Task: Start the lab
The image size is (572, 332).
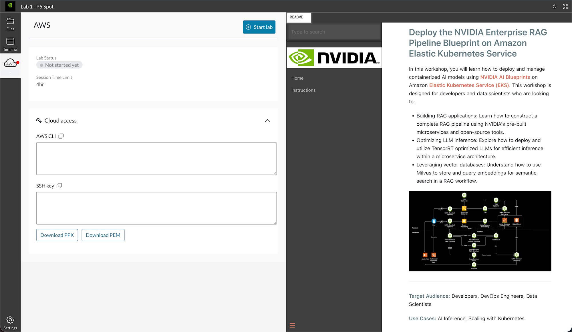Action: point(259,27)
